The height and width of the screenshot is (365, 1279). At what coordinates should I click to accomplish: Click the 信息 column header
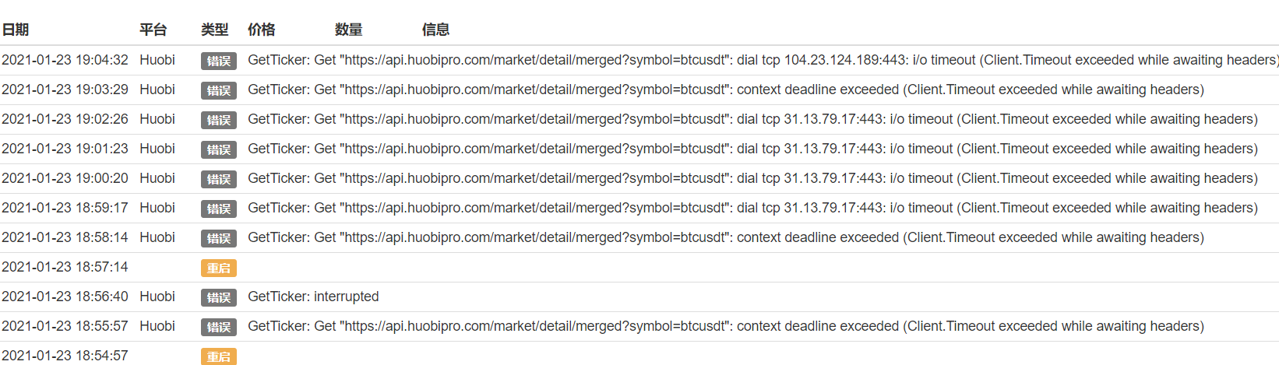tap(436, 30)
